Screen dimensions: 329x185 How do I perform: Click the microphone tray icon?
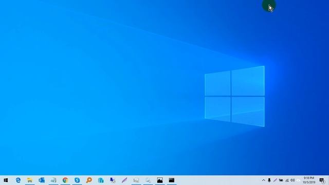click(x=269, y=180)
